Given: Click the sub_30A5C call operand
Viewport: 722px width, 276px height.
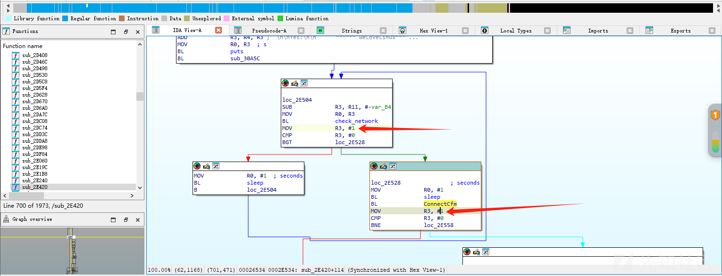Looking at the screenshot, I should (245, 58).
